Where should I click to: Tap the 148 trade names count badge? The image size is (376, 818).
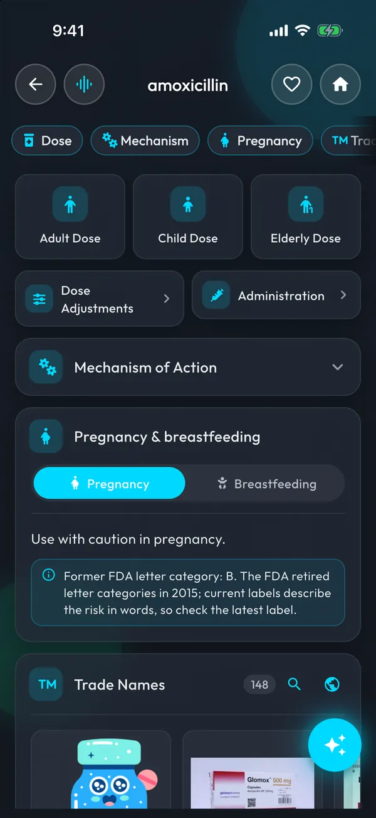coord(259,684)
